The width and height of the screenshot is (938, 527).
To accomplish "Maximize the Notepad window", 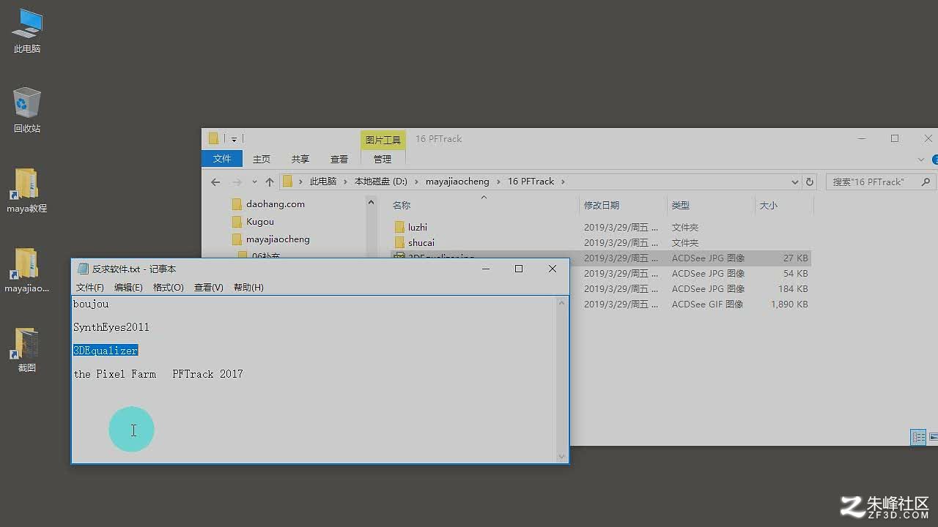I will 519,269.
